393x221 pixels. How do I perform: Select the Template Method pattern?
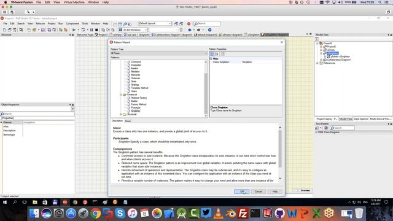pyautogui.click(x=139, y=88)
